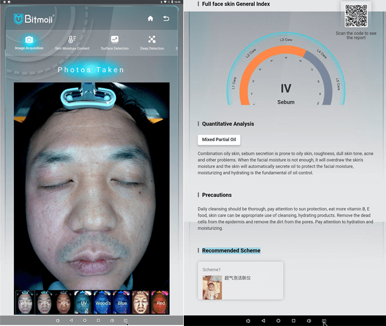Select the UV face thumbnail
This screenshot has width=386, height=326.
[x=83, y=302]
